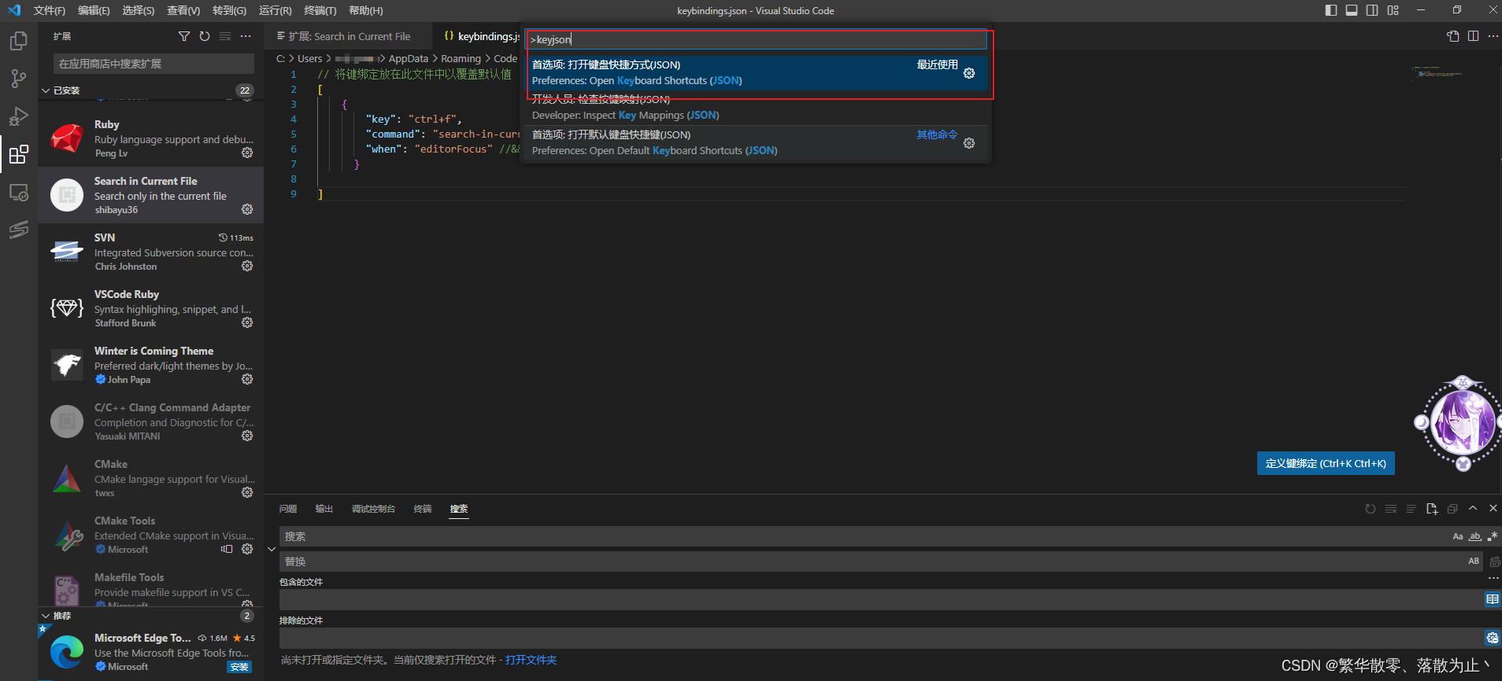Toggle match case in search box
The image size is (1502, 681).
click(1458, 536)
